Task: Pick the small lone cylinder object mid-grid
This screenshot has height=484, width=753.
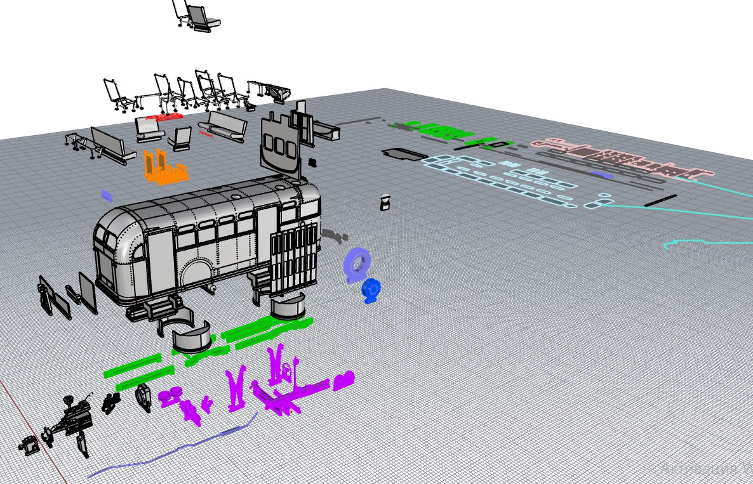Action: pos(385,202)
